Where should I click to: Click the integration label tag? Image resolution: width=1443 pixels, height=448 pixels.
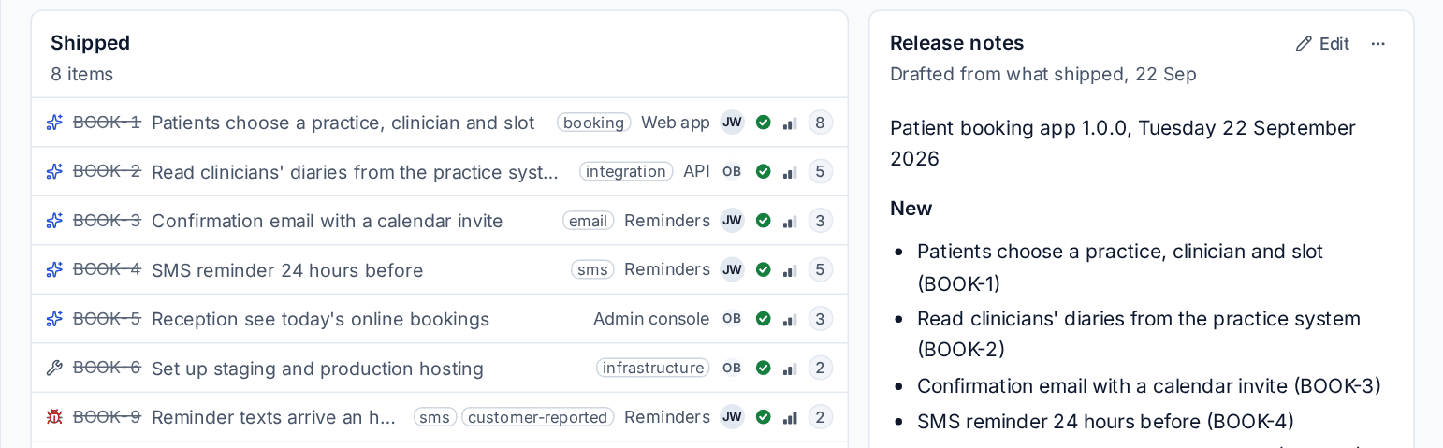pyautogui.click(x=626, y=171)
